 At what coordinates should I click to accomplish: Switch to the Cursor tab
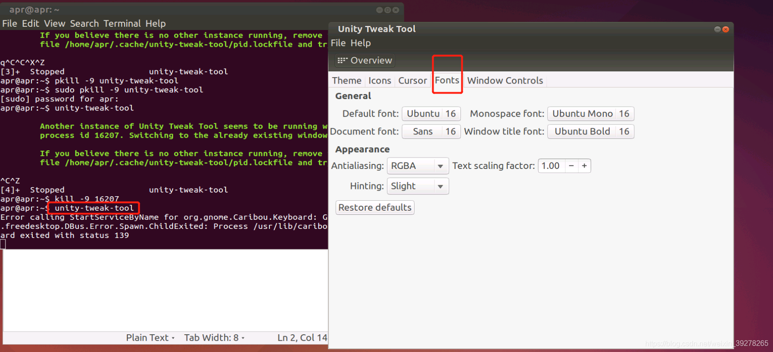[x=412, y=80]
